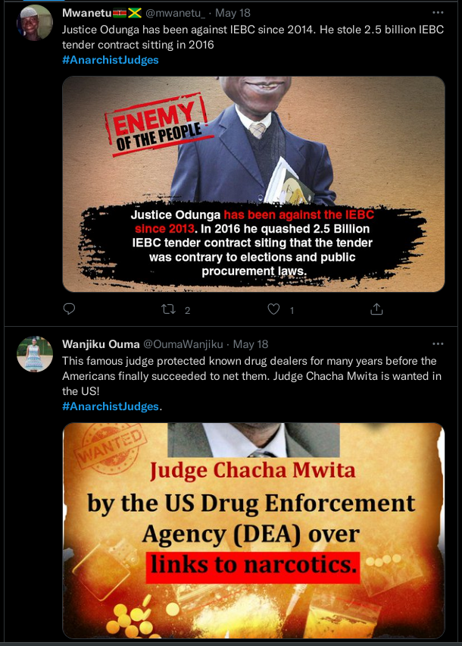The image size is (462, 646).
Task: Open the May 18 timestamp on Wanjiku's tweet
Action: 251,344
